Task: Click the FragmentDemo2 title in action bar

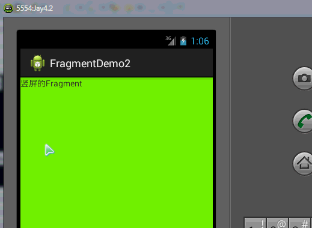Action: click(90, 64)
